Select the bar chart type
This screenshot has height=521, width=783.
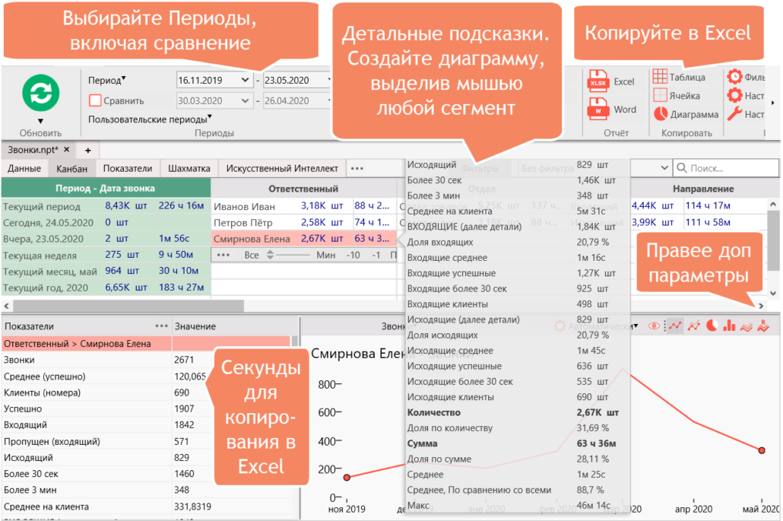click(x=729, y=326)
